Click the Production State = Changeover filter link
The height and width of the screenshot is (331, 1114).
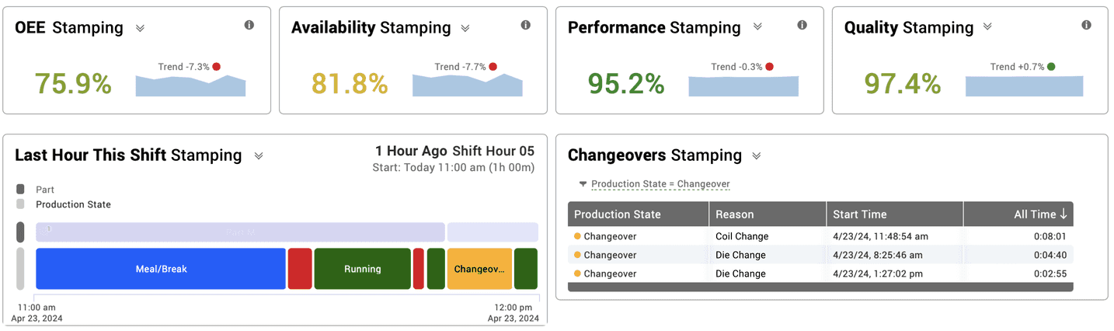pyautogui.click(x=660, y=184)
